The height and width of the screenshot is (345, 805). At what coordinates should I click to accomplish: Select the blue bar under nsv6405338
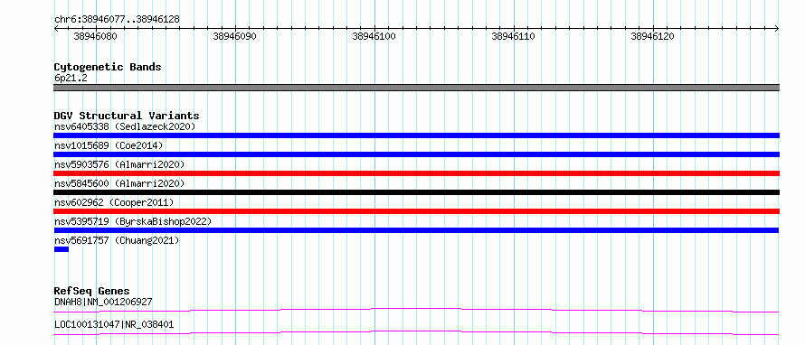pos(416,135)
